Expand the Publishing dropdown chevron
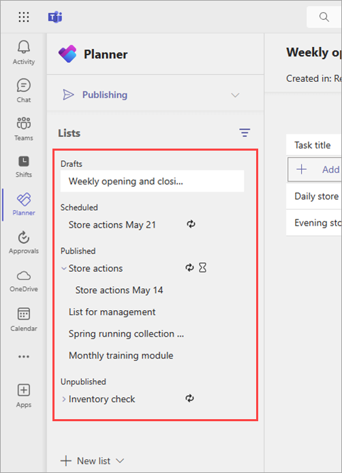The width and height of the screenshot is (342, 473). pos(235,95)
